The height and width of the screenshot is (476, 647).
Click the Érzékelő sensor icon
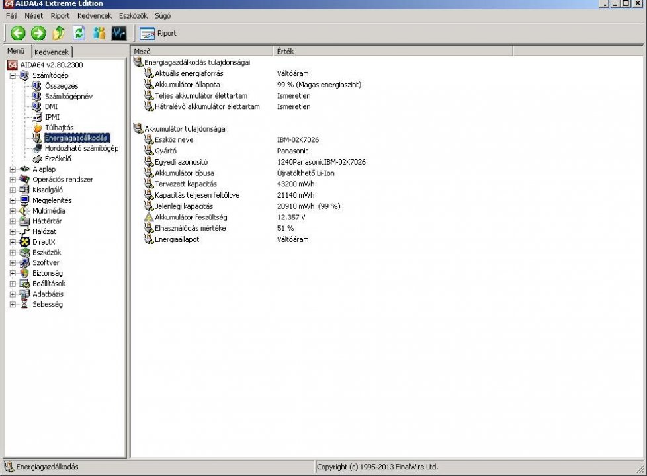[x=37, y=159]
